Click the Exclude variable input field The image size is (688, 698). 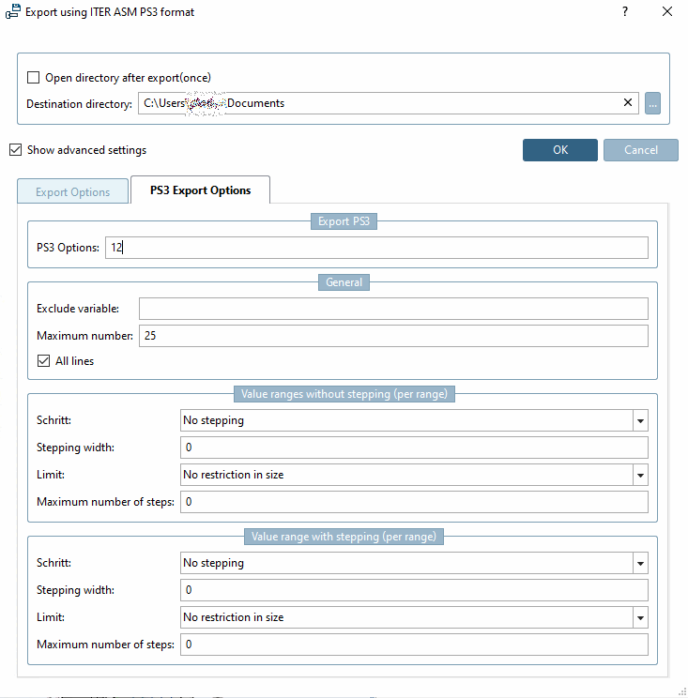tap(392, 309)
